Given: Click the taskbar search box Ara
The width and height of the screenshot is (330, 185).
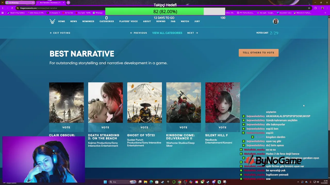Looking at the screenshot, I should [x=122, y=182].
